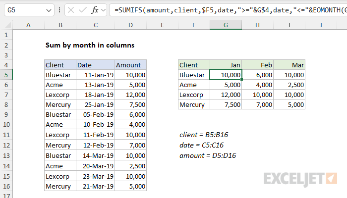347x198 pixels.
Task: Open the Insert Function fx button
Action: pos(95,10)
